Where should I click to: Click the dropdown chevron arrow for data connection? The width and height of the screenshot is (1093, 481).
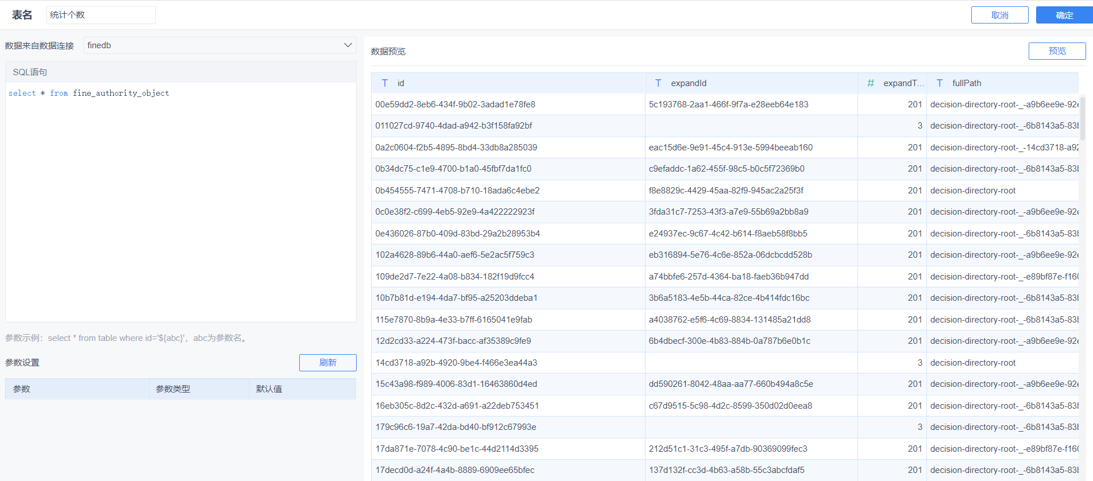347,45
